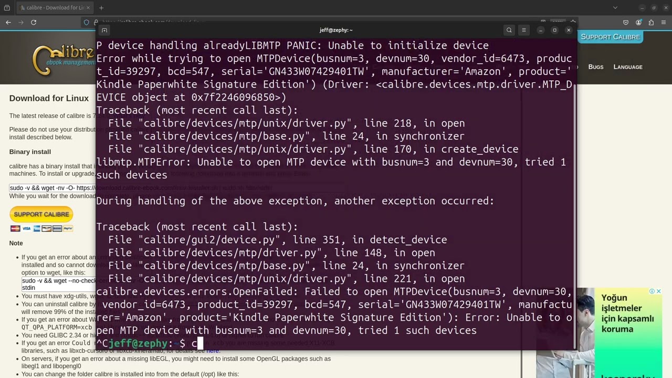Click the payment card logos image

[41, 228]
